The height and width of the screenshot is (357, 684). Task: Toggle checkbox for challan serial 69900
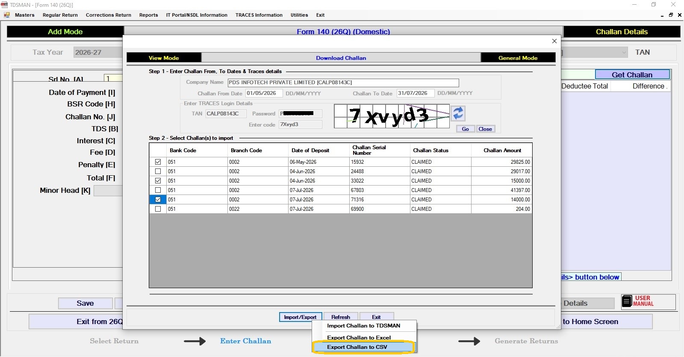coord(158,209)
